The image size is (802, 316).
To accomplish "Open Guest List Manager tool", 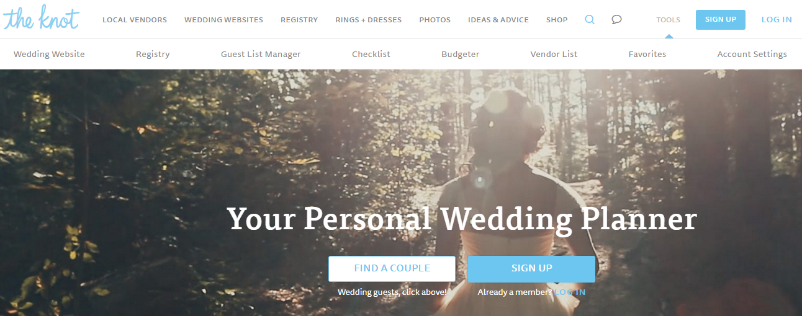I will click(x=261, y=54).
